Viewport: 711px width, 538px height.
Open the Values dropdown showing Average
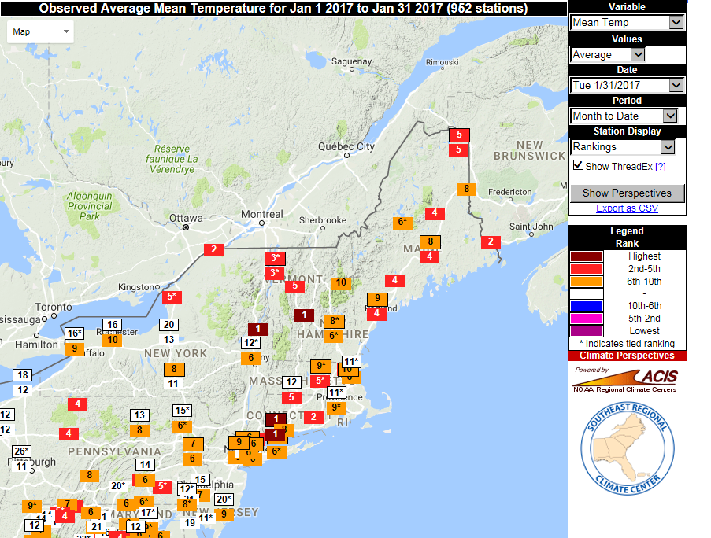pyautogui.click(x=607, y=54)
